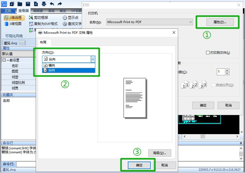Click the printer icon in top toolbar
This screenshot has height=173, width=245.
[44, 4]
